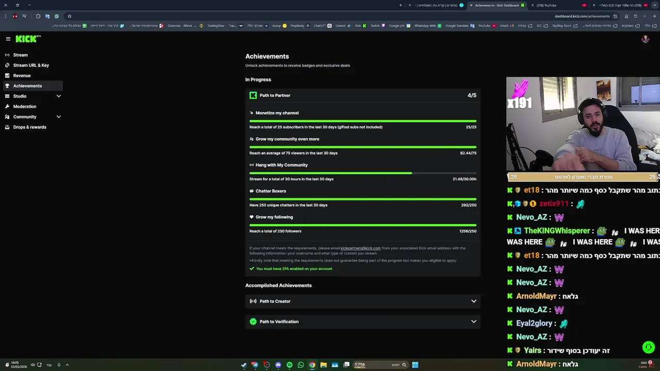This screenshot has height=371, width=660.
Task: Open File Explorer from the taskbar
Action: pyautogui.click(x=323, y=365)
